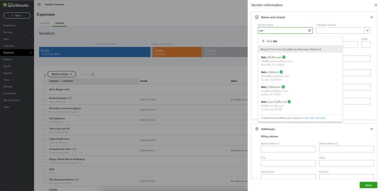The image size is (381, 191).
Task: Click the State input field
Action: coord(346,163)
